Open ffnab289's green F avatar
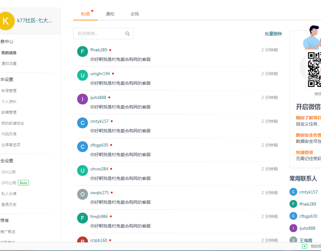 (82, 51)
